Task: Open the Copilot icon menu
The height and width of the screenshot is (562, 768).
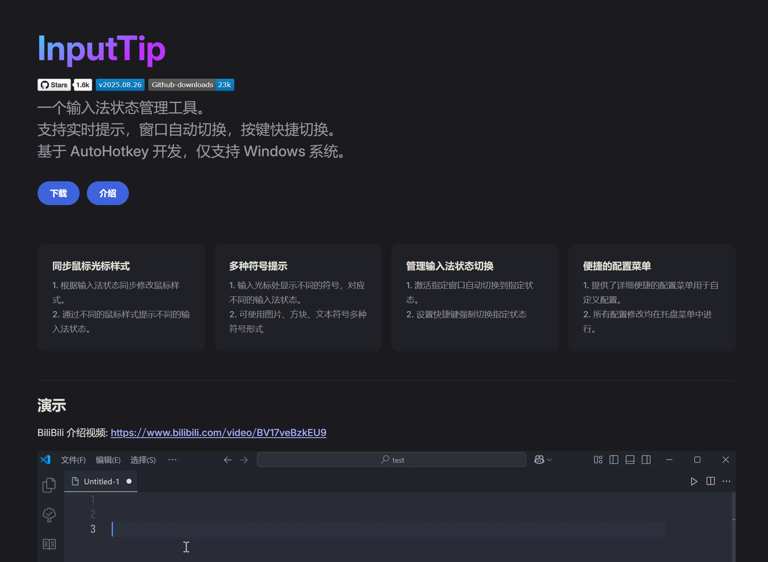Action: (543, 460)
